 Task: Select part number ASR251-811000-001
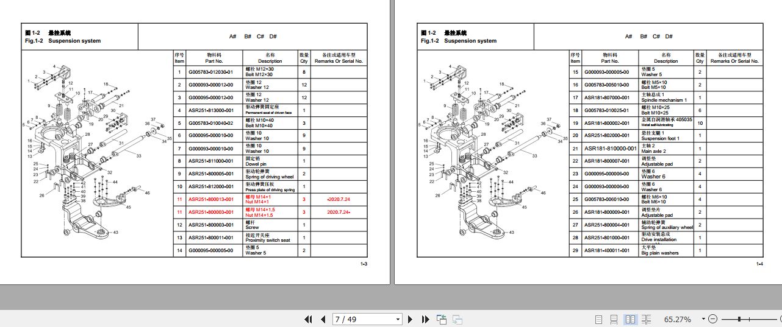[210, 161]
